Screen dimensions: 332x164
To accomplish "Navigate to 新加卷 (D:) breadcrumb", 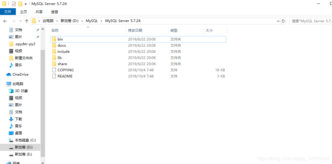I will click(70, 21).
